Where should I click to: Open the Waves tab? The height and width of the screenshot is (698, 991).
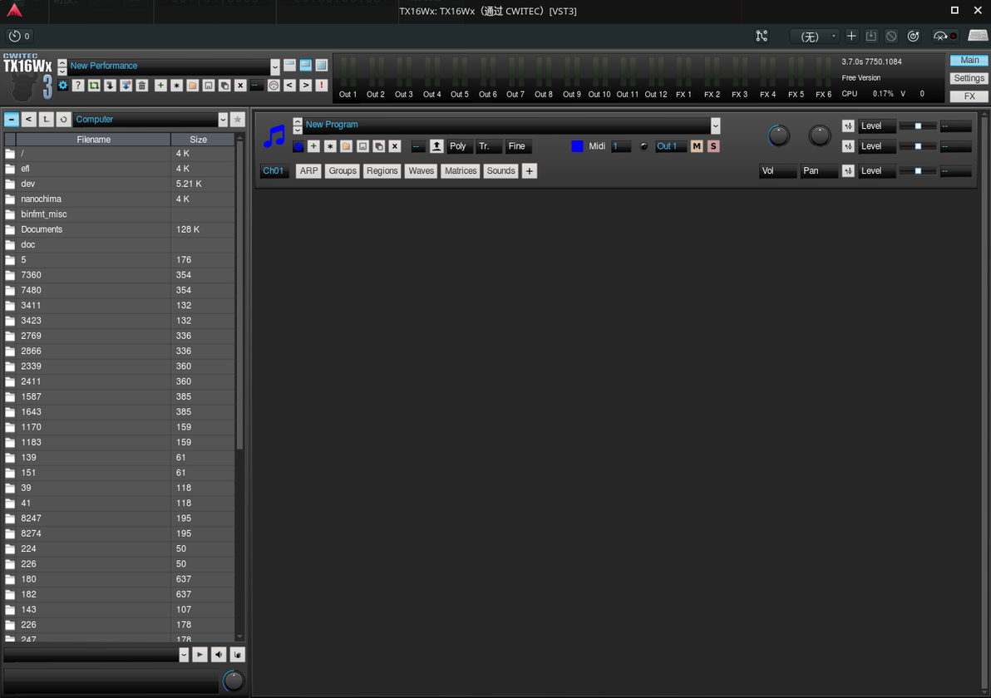(x=421, y=171)
